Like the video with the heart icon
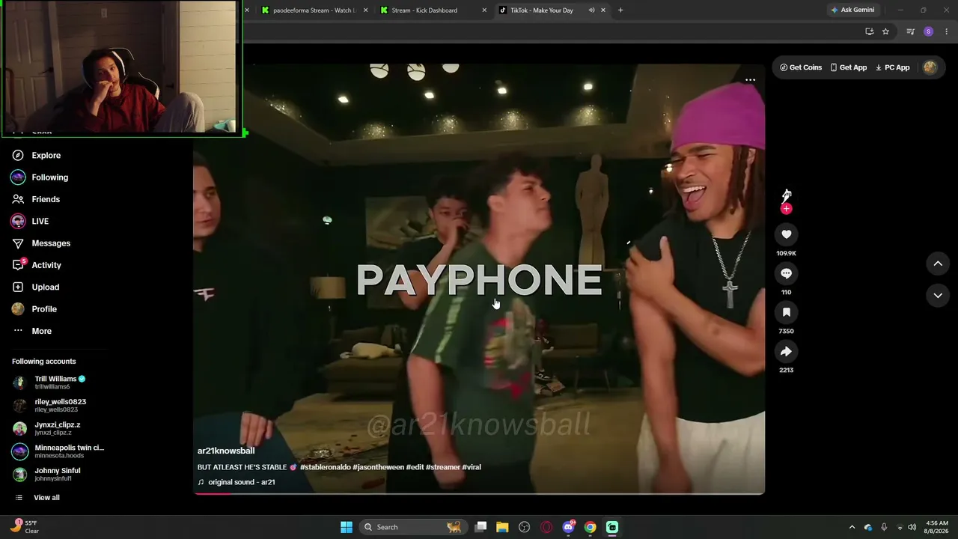The width and height of the screenshot is (958, 539). (x=786, y=234)
